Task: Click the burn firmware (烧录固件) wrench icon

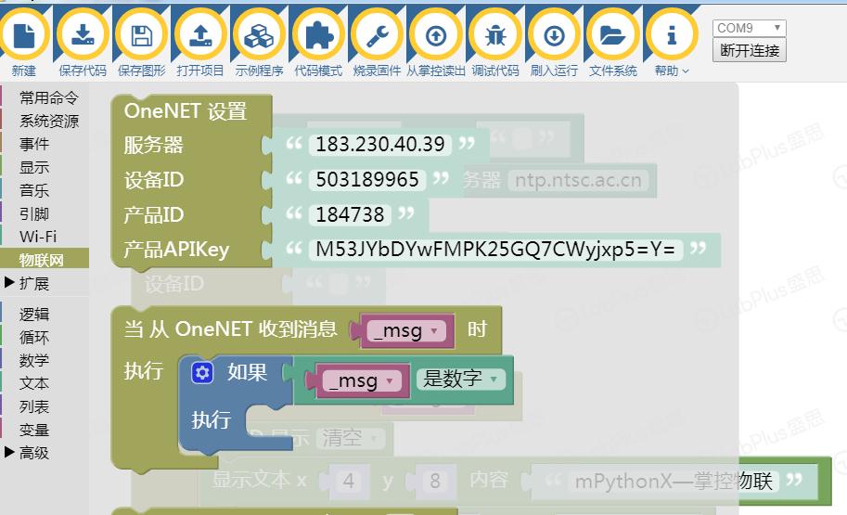Action: pos(377,35)
